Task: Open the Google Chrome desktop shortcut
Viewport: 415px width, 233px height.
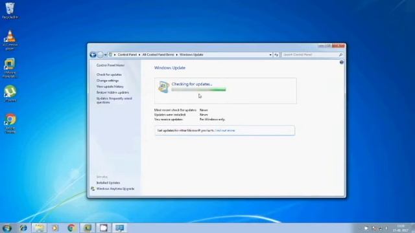Action: (10, 124)
